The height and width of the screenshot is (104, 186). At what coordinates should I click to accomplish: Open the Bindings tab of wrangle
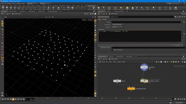(104, 20)
